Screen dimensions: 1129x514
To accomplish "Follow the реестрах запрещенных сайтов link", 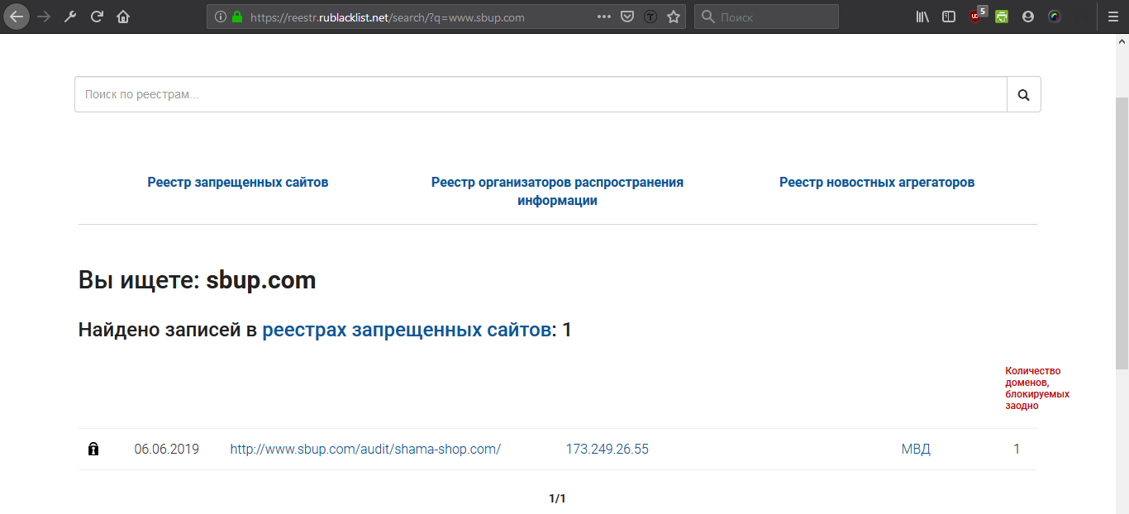I will 407,330.
